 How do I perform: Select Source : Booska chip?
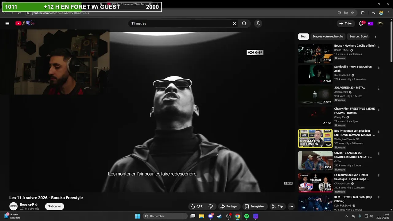359,37
